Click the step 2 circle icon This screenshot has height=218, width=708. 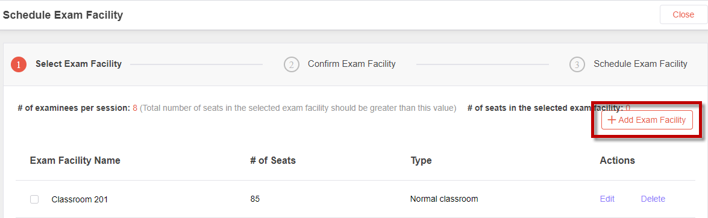point(292,64)
